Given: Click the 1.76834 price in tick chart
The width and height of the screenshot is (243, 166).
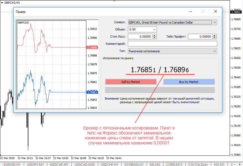Looking at the screenshot, I should point(92,108).
